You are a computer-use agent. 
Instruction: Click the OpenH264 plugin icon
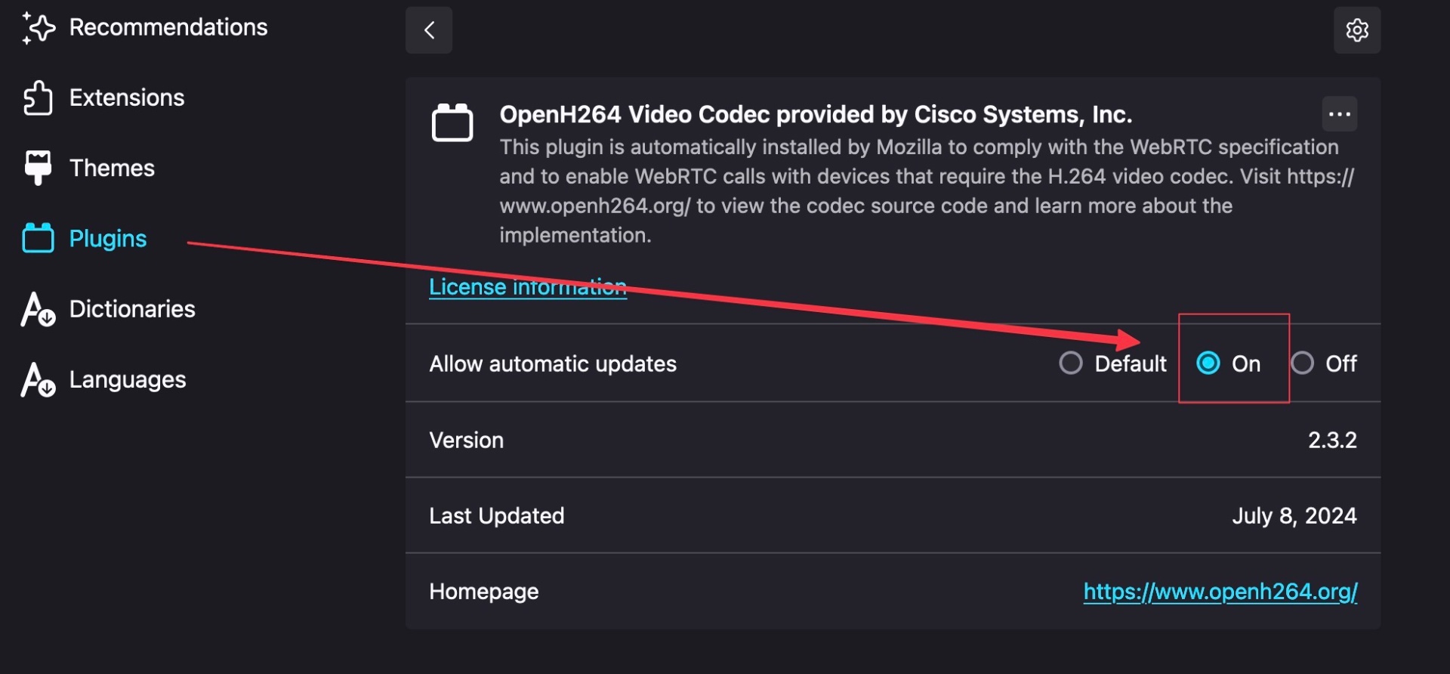point(452,122)
